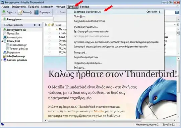The height and width of the screenshot is (128, 181).
Task: Choose Εκτέλεση φίλτρων στο φάκελο
Action: coord(115,31)
